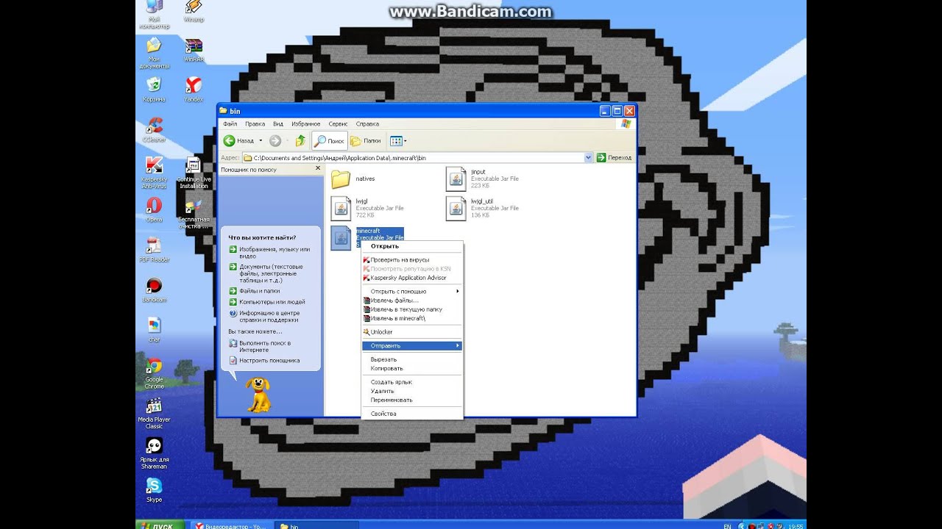Select the minecraft jar file icon
The height and width of the screenshot is (529, 942).
click(341, 237)
